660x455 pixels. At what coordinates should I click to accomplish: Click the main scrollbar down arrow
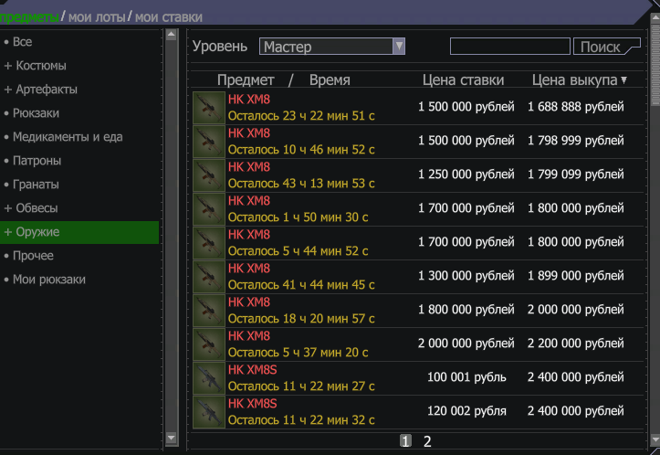(x=655, y=439)
